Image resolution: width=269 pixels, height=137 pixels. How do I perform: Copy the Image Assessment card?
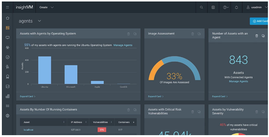[199, 34]
